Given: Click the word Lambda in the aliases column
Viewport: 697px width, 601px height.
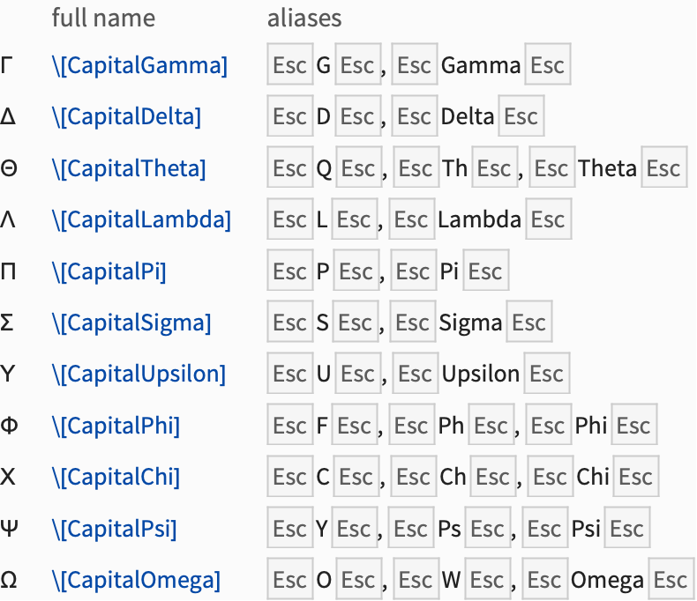Looking at the screenshot, I should click(479, 219).
